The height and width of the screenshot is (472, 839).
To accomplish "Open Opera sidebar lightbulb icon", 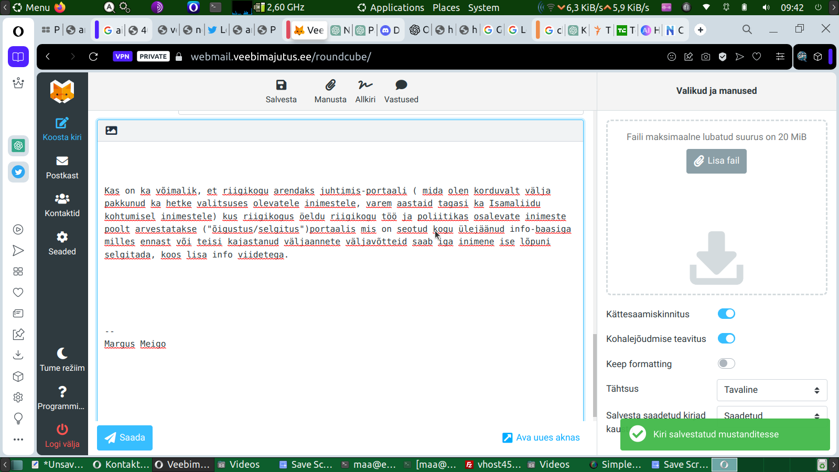I will [x=18, y=418].
